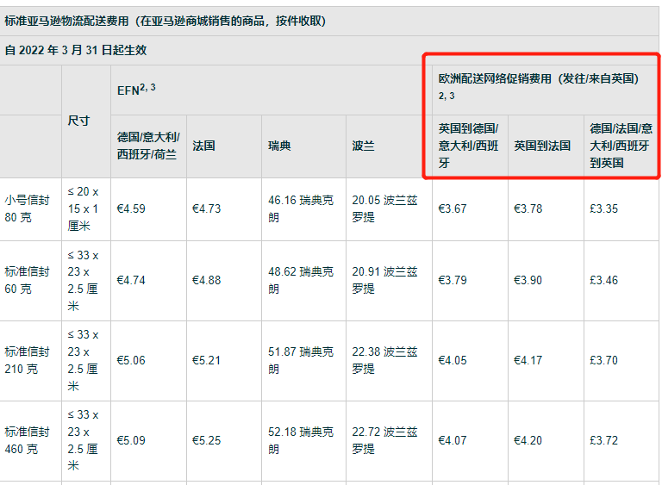Screen dimensions: 662x485
Task: Open footnote 2, 3 under 欧洲配送网络促销费用 header
Action: pos(446,96)
